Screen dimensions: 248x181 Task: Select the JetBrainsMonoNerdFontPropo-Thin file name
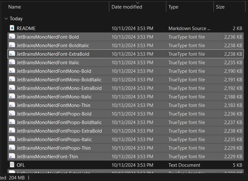click(54, 148)
